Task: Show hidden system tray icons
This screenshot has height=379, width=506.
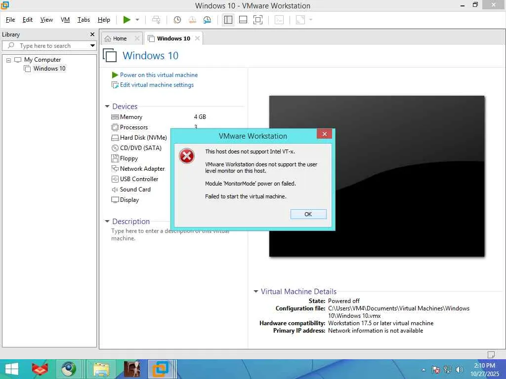Action: [423, 370]
